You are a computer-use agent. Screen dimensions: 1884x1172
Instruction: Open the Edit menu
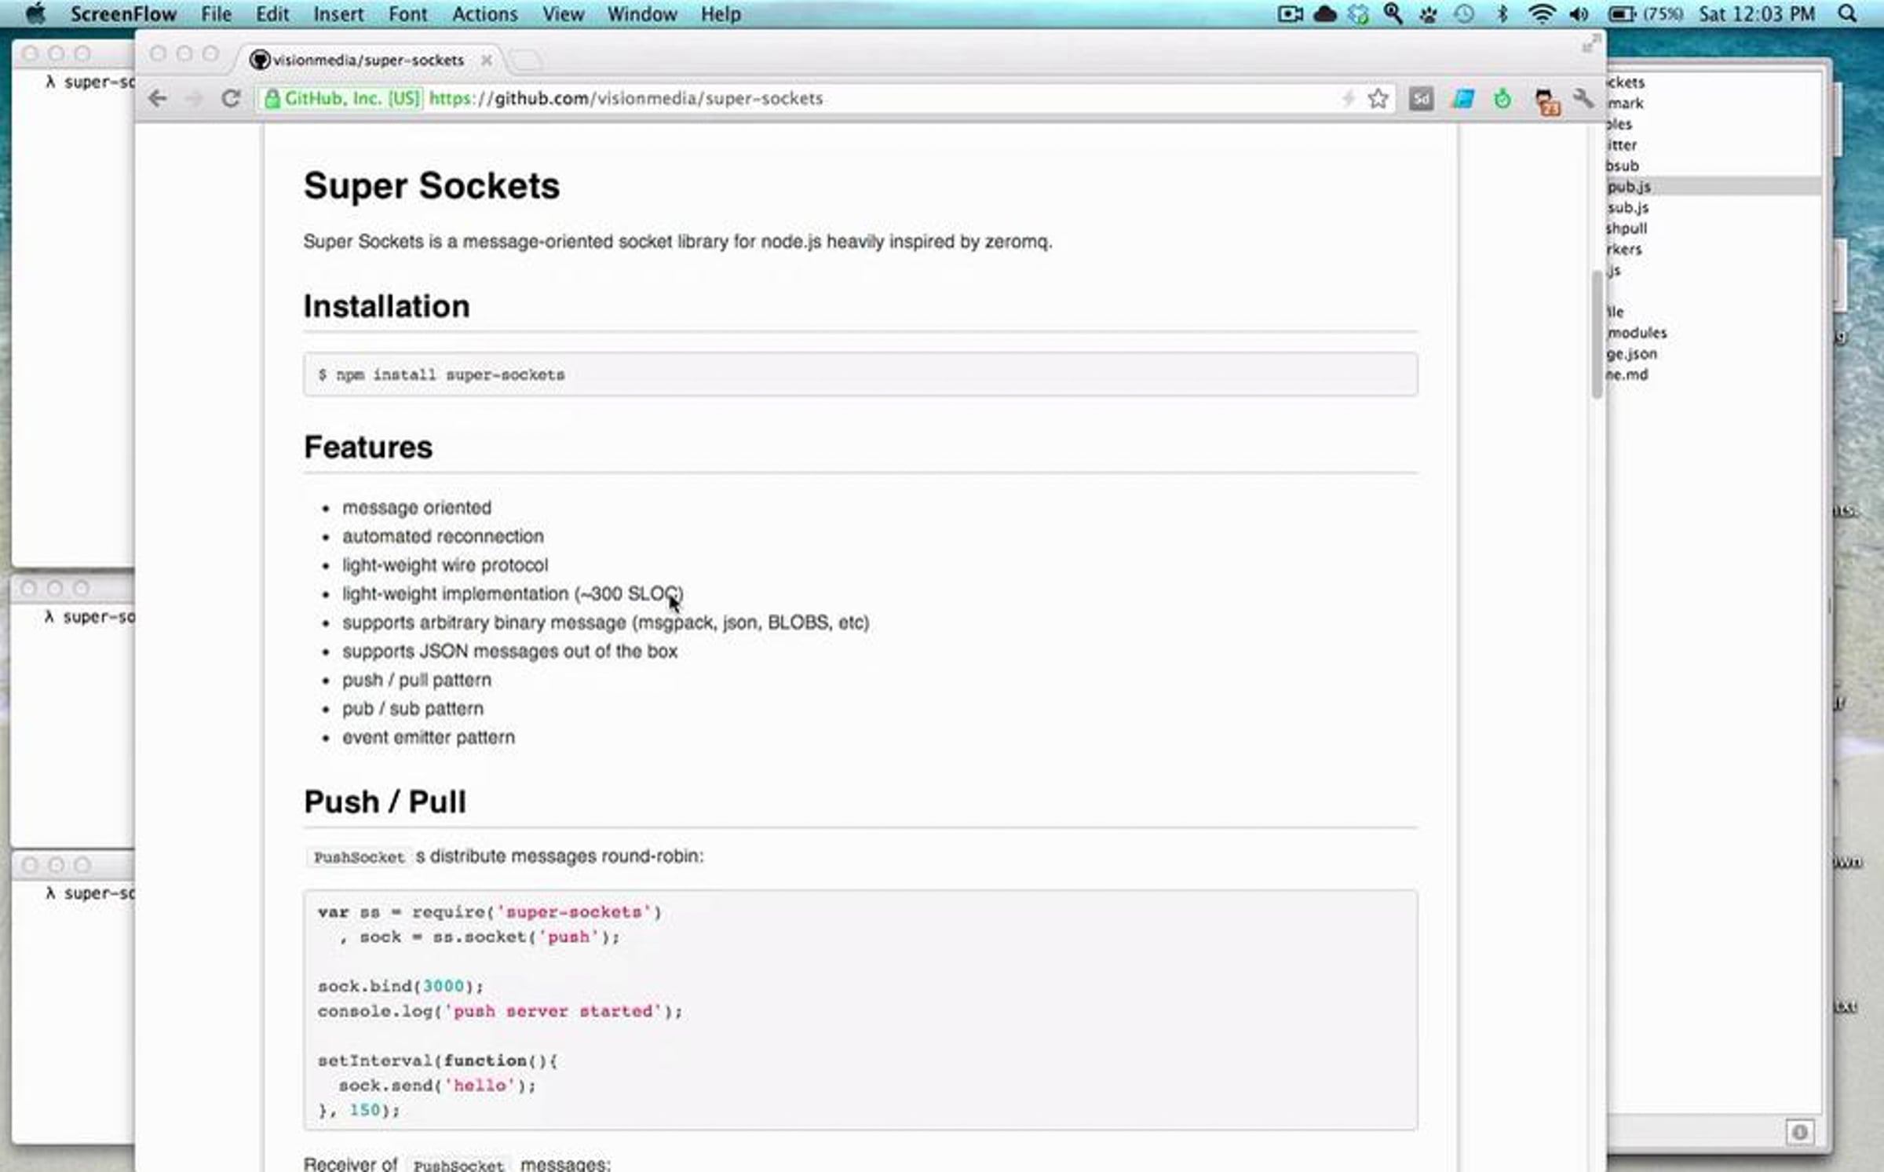[x=272, y=14]
